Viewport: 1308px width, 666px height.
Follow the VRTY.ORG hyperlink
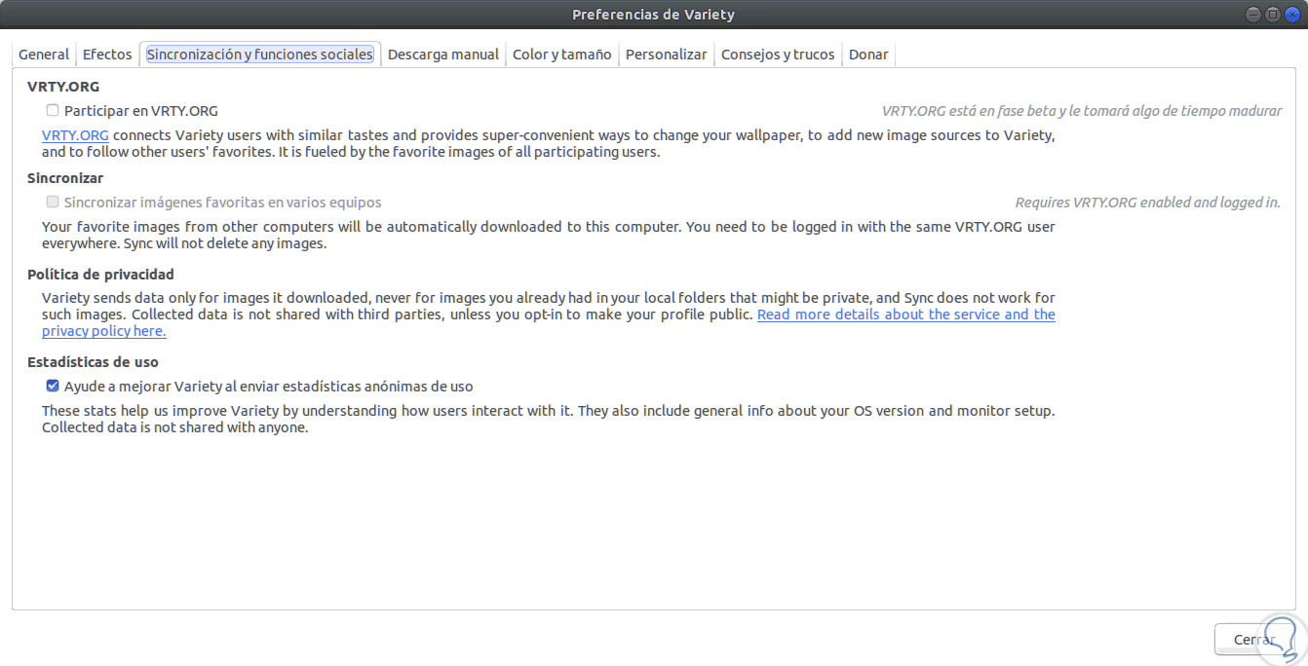[75, 135]
